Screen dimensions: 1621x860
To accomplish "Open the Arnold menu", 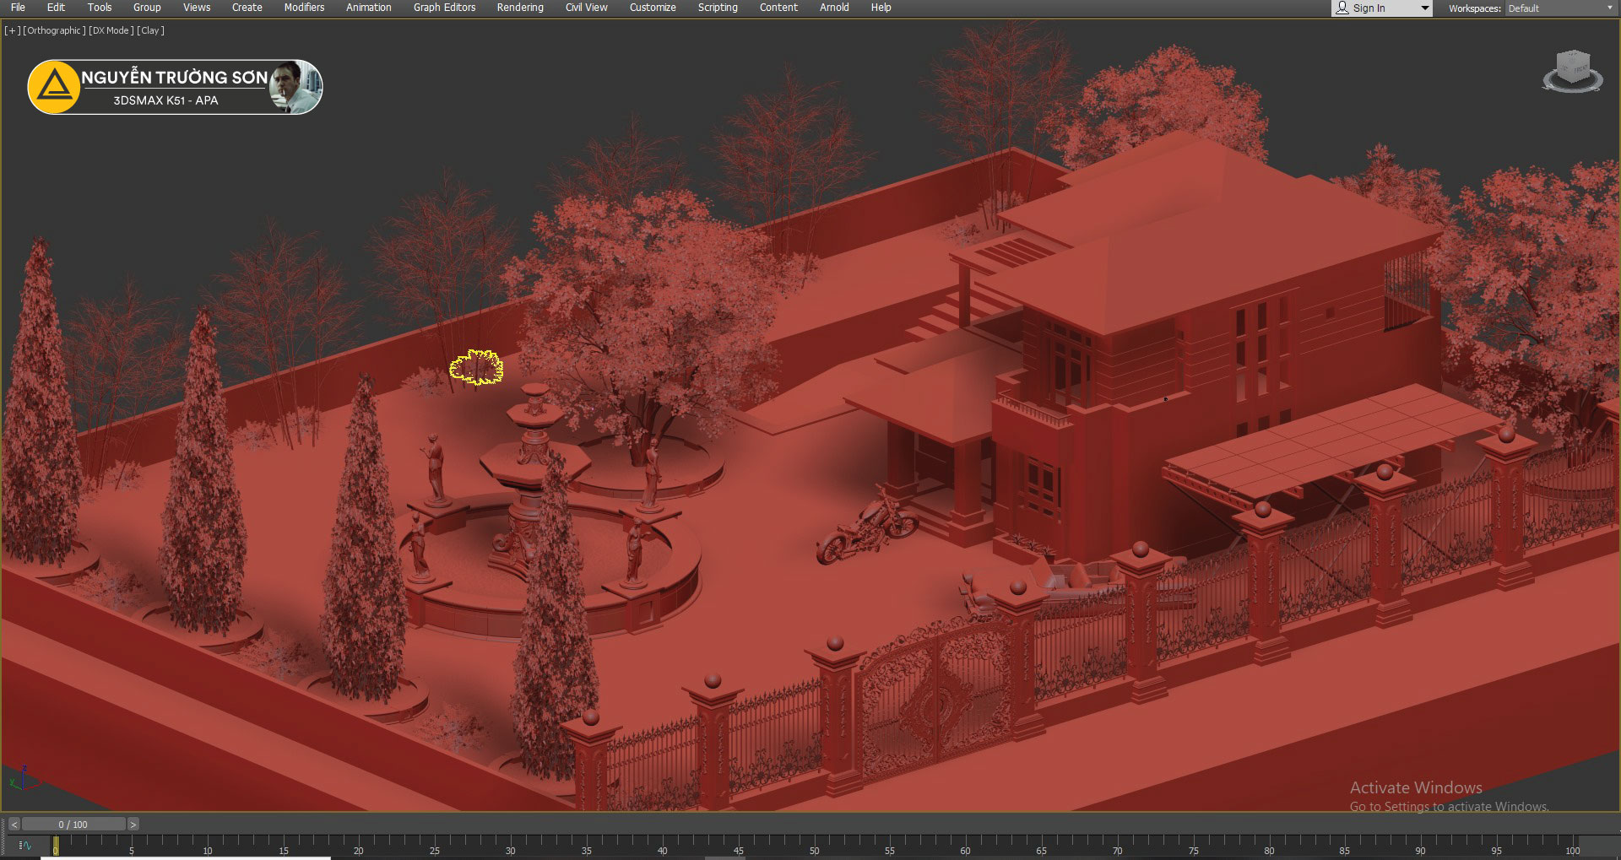I will (834, 8).
